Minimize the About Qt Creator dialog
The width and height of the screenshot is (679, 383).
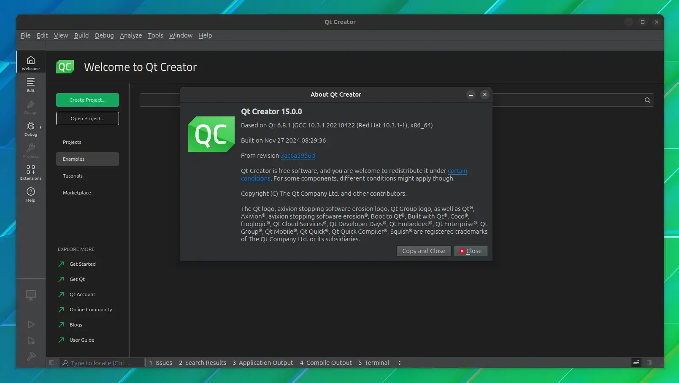pos(471,94)
